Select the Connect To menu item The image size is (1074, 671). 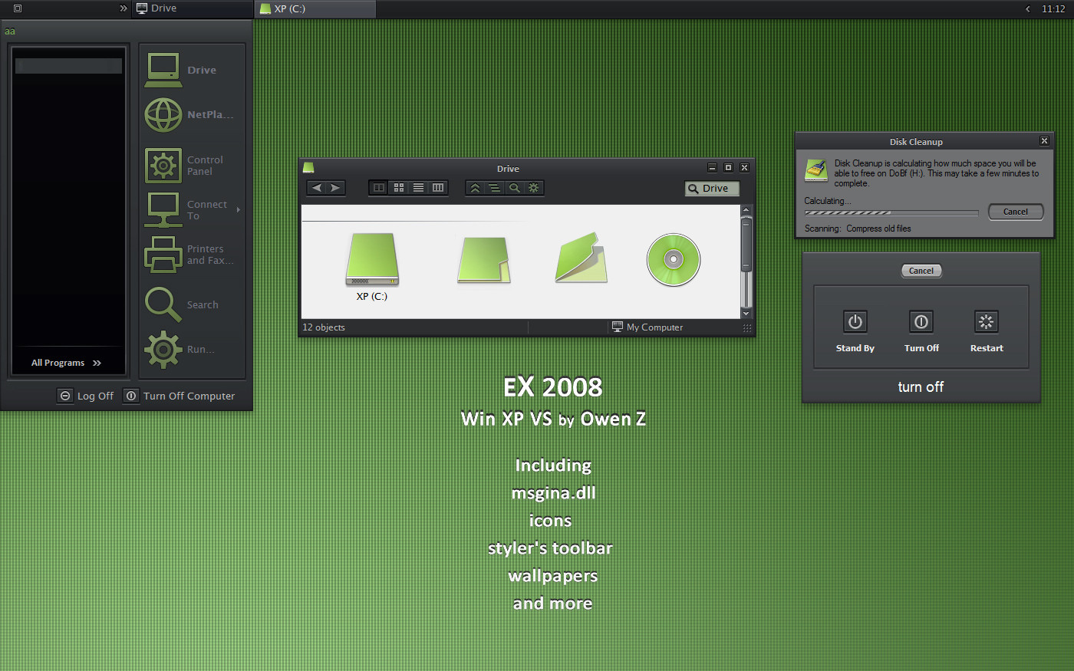[x=192, y=210]
